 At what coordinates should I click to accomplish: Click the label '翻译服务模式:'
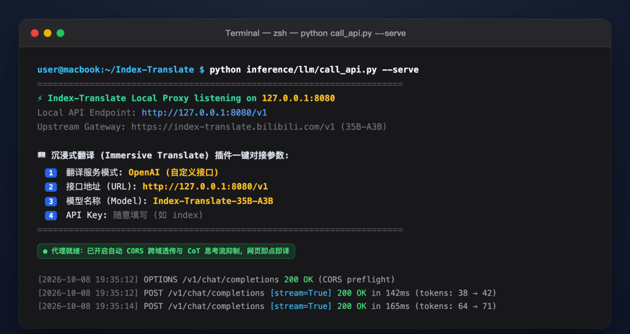(94, 173)
